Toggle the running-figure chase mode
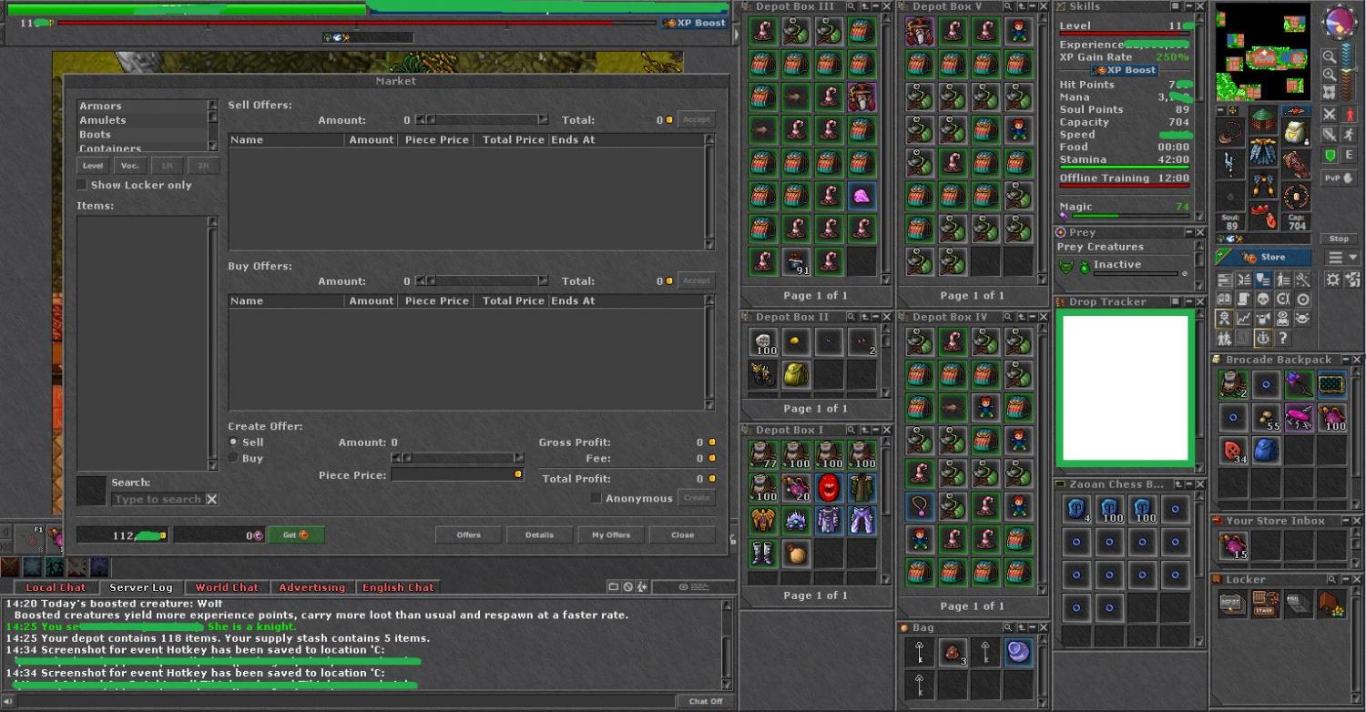The height and width of the screenshot is (712, 1366). [1349, 135]
